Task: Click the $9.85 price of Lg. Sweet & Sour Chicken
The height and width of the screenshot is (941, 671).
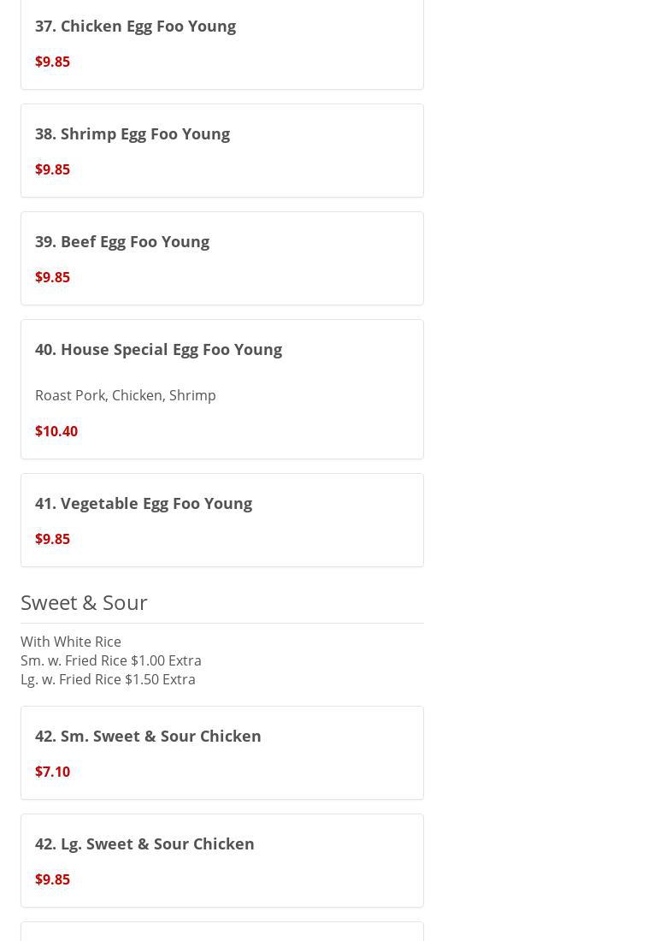Action: coord(52,879)
